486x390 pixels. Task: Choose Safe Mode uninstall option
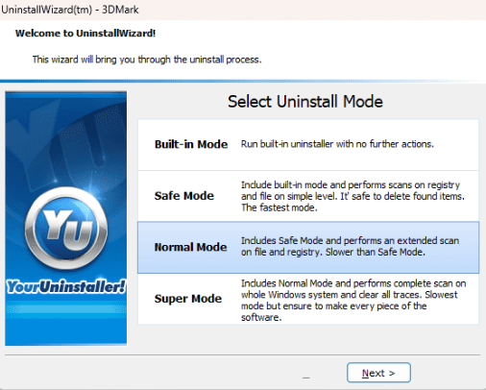coord(308,196)
